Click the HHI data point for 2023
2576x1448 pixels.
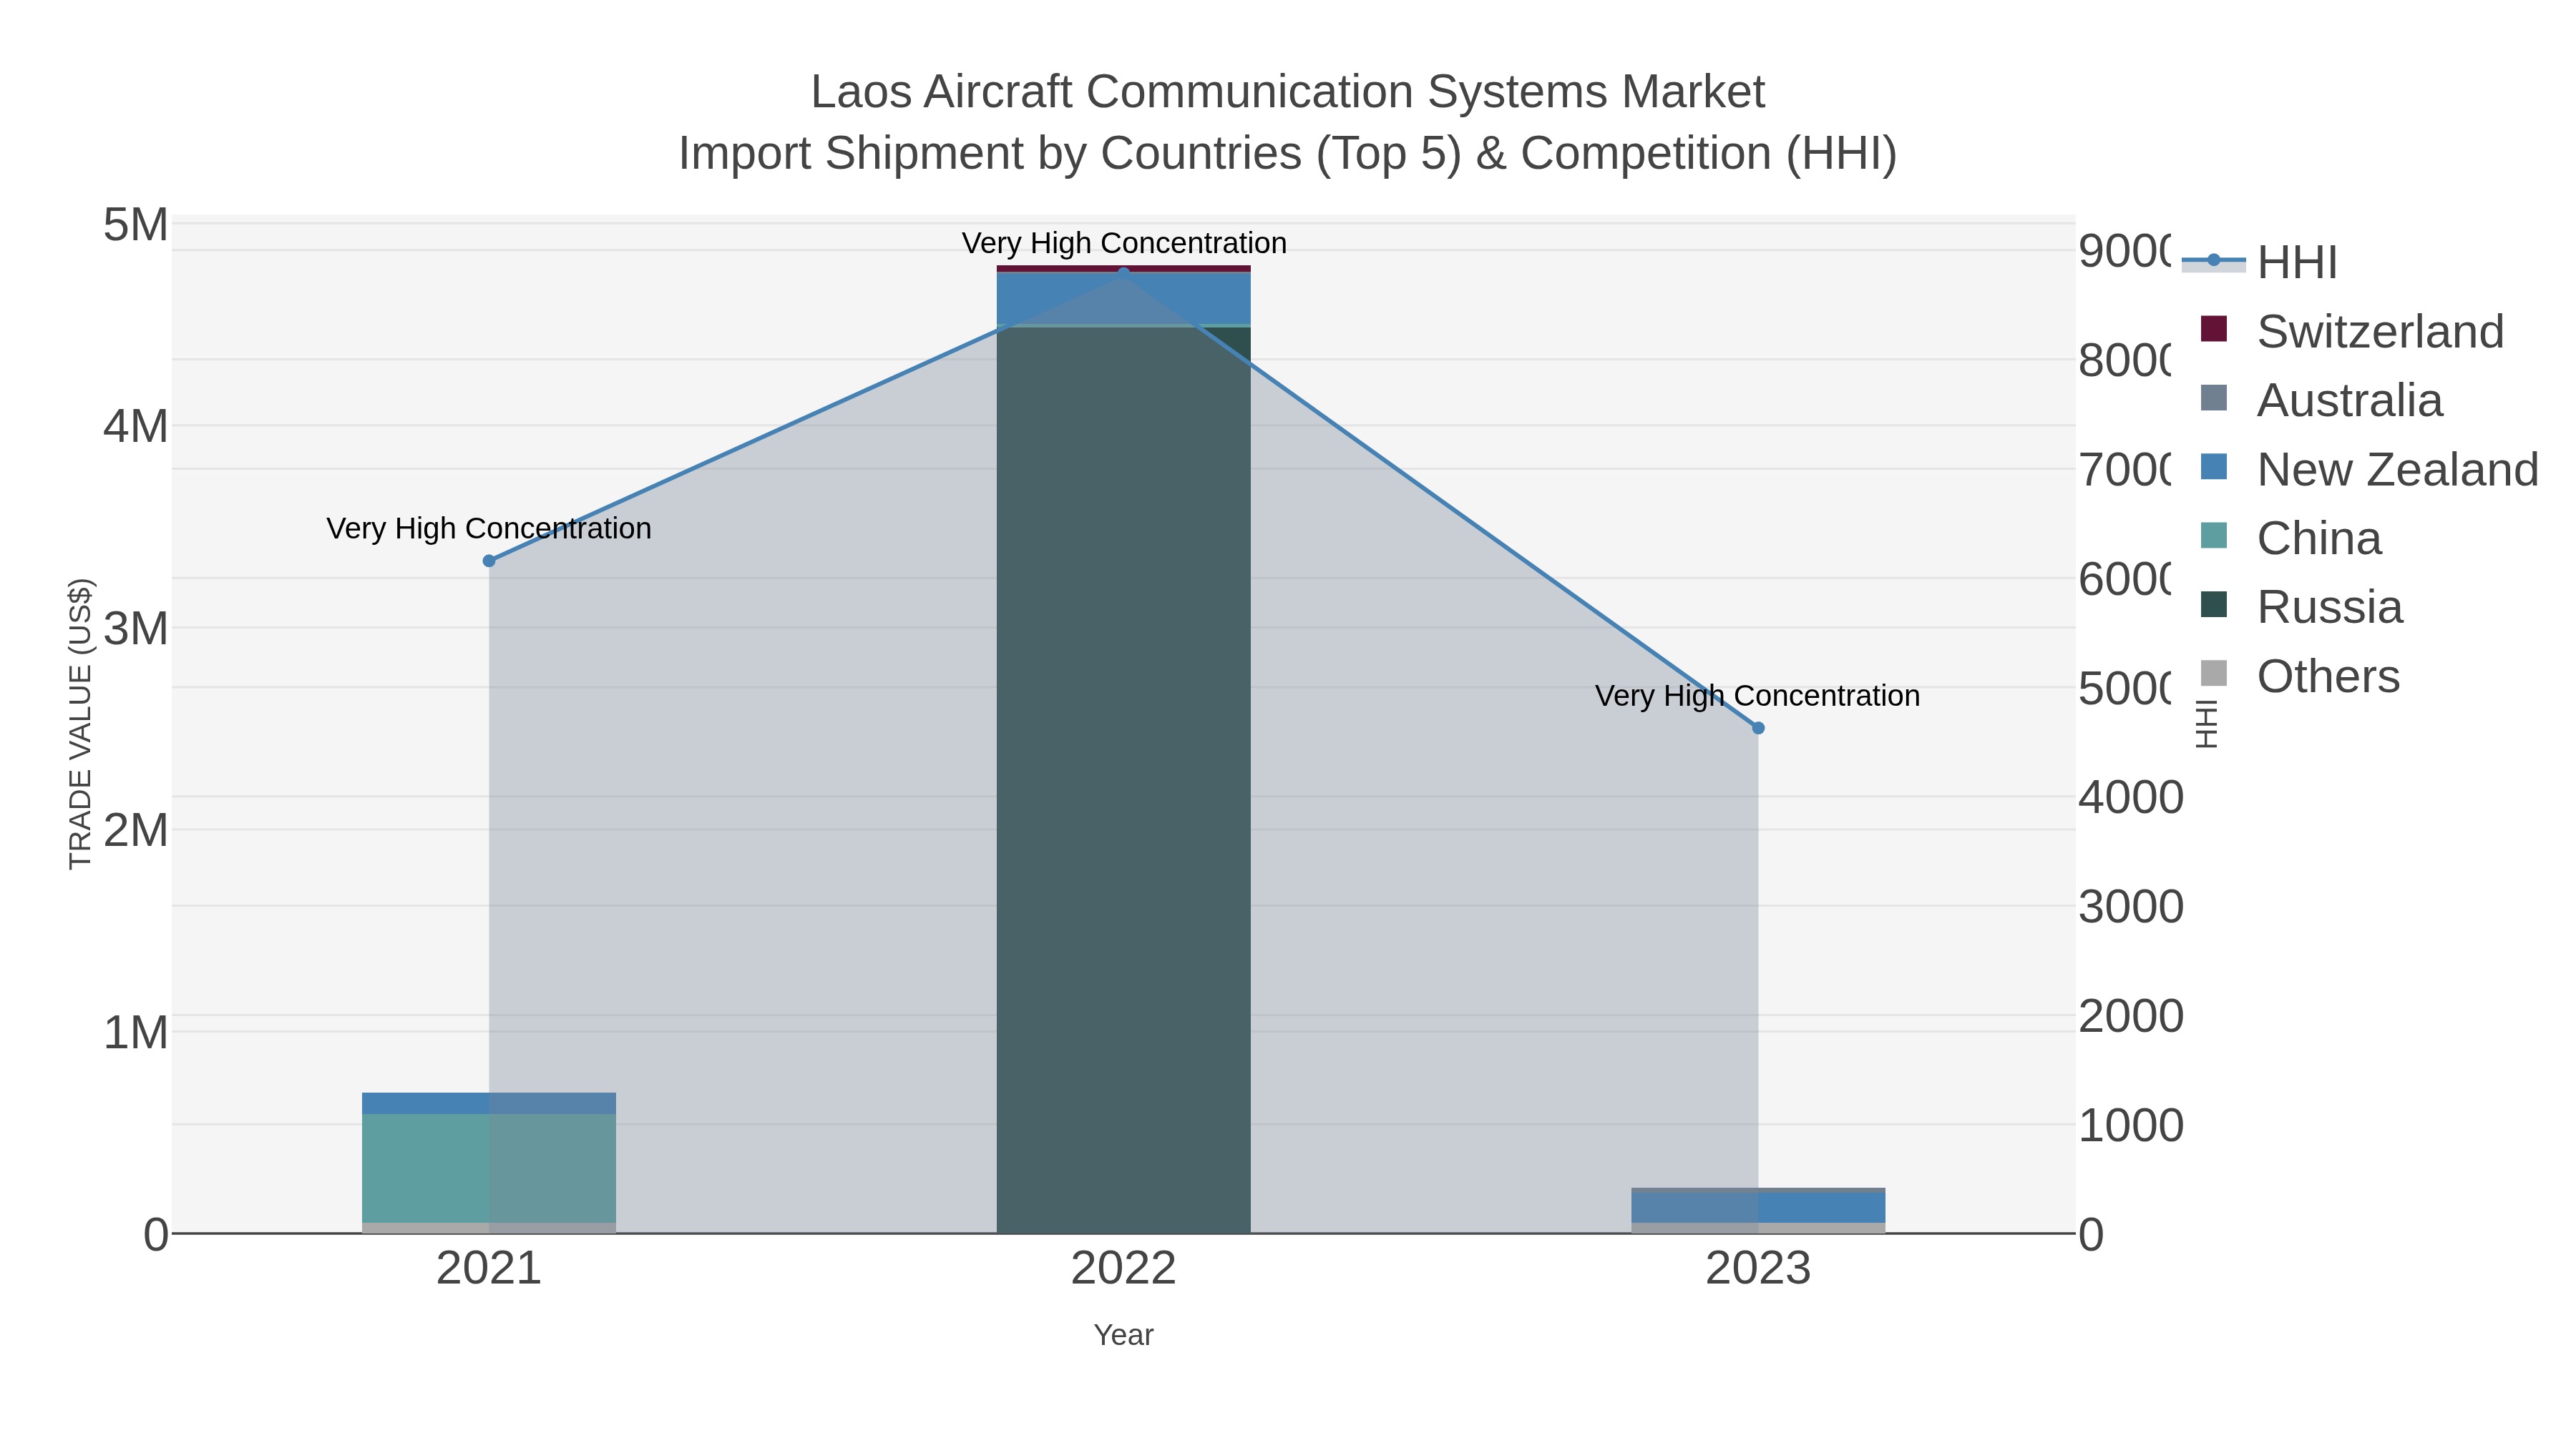point(1758,727)
